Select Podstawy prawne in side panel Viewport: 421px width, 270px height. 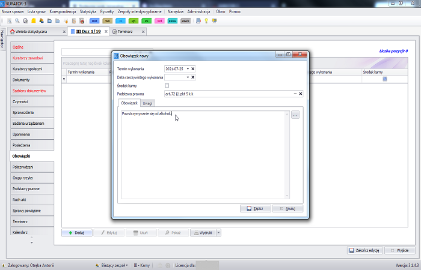(32, 189)
